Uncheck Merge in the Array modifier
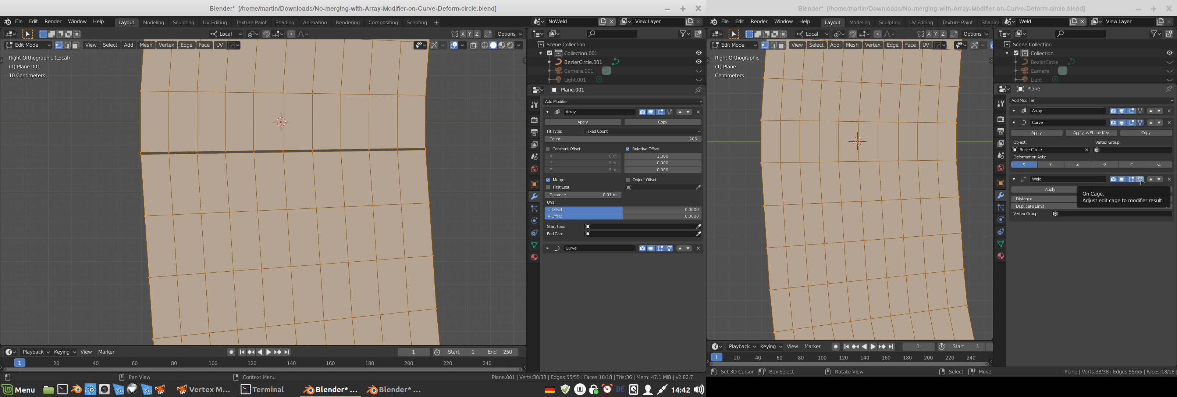 548,179
